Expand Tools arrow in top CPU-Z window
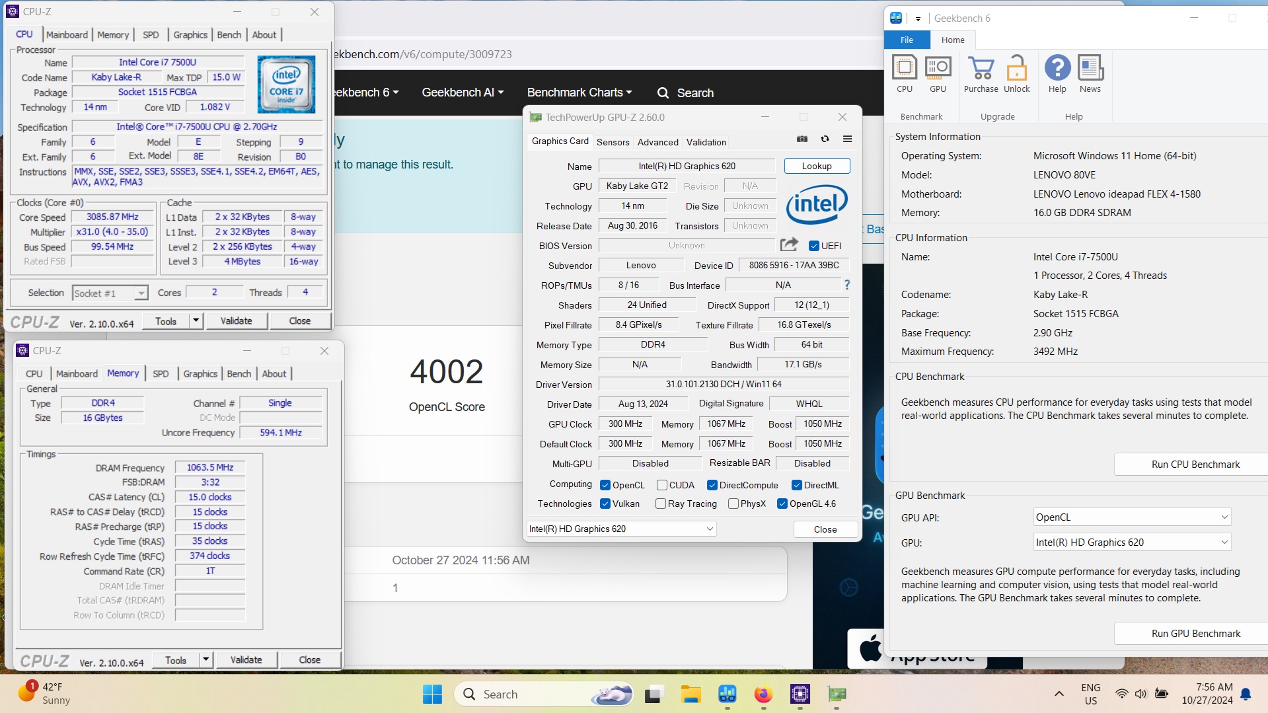This screenshot has height=713, width=1268. click(x=196, y=320)
